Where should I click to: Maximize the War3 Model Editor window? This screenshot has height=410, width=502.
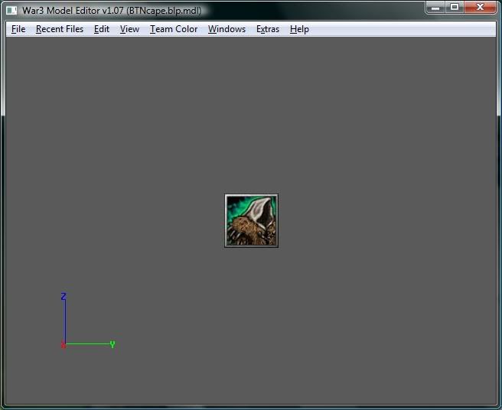[x=455, y=7]
